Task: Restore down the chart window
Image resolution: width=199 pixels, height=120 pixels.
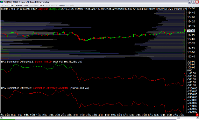Action: coord(193,2)
